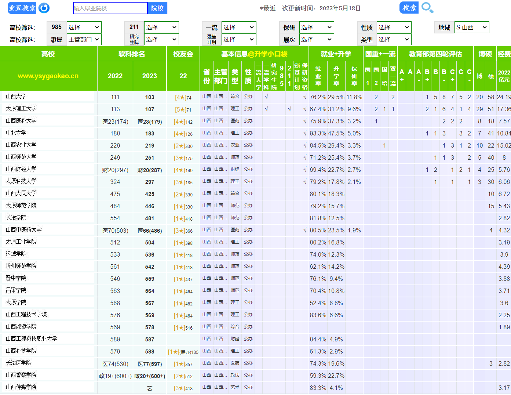
Task: Expand the 地域 dropdown showing S 山西
Action: [472, 28]
